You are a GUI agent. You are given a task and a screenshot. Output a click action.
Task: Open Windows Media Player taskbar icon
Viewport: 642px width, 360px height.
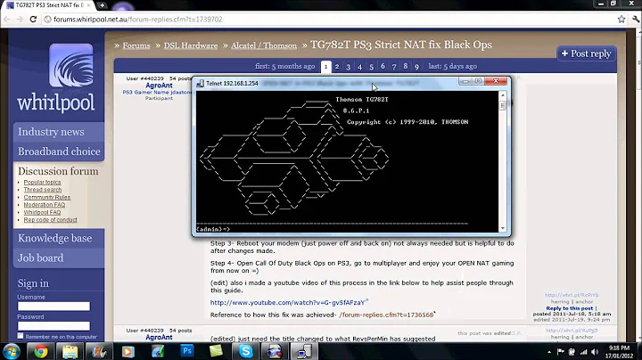tap(128, 351)
